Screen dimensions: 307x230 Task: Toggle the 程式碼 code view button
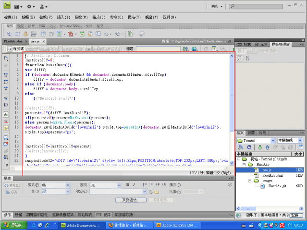pyautogui.click(x=15, y=49)
